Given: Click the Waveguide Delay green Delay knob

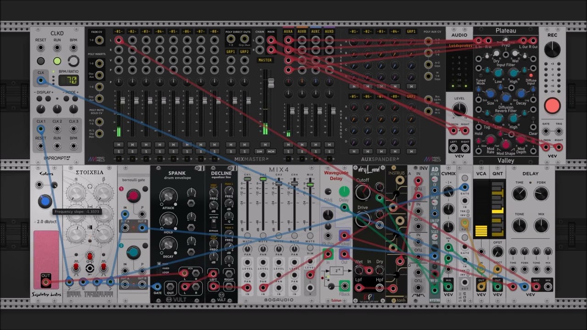Looking at the screenshot, I should click(x=344, y=192).
